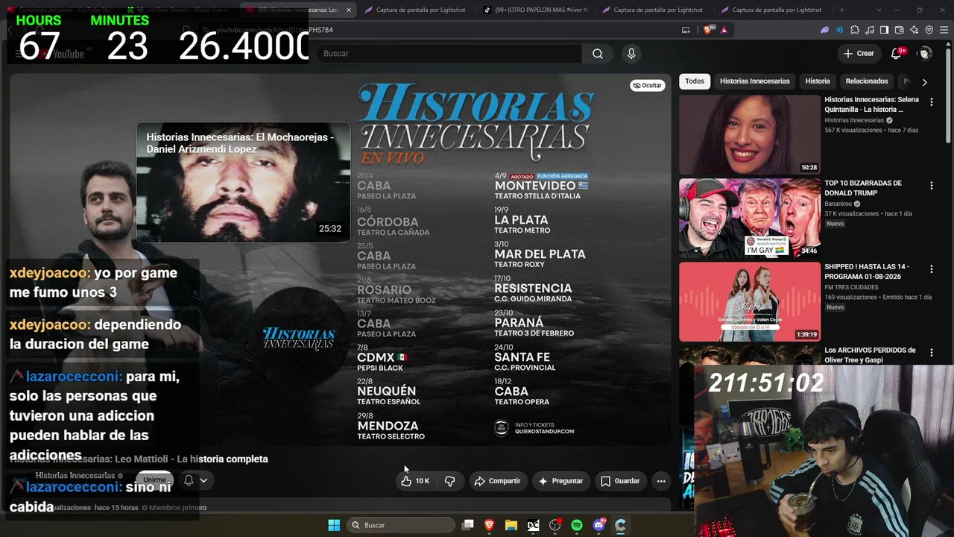Open options for Selena Quintanilla video
Image resolution: width=954 pixels, height=537 pixels.
931,102
